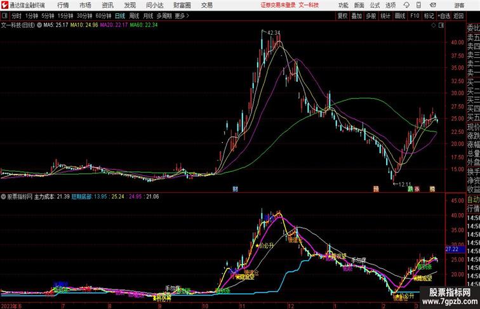Click the 2023年6 date label on time axis

point(11,306)
